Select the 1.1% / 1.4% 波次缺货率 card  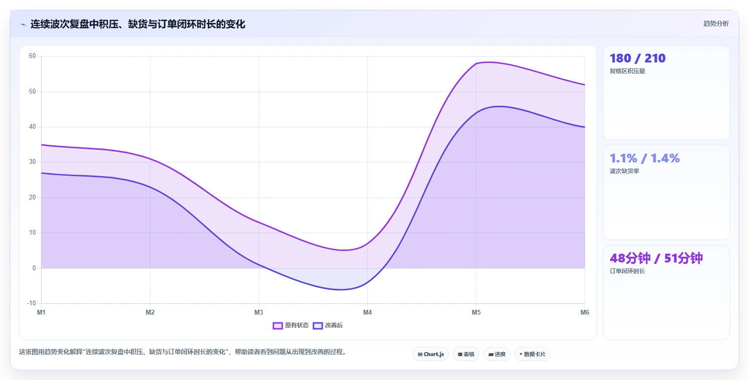(666, 192)
